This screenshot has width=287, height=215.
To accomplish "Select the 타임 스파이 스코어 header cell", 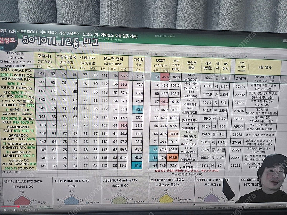I will pos(242,67).
